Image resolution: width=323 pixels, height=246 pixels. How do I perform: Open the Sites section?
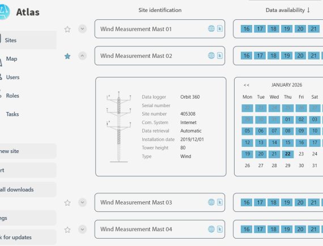click(x=28, y=40)
